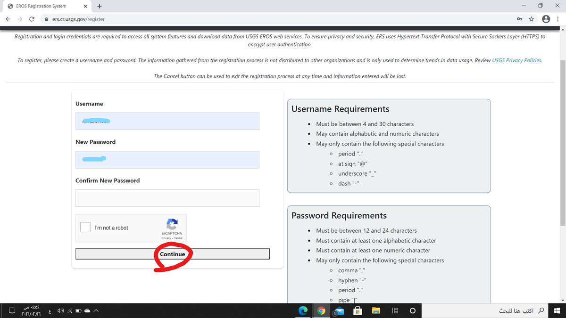The height and width of the screenshot is (318, 566).
Task: Open Chrome profile avatar
Action: pos(546,19)
